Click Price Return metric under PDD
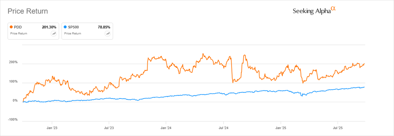394x136 pixels. pos(19,33)
